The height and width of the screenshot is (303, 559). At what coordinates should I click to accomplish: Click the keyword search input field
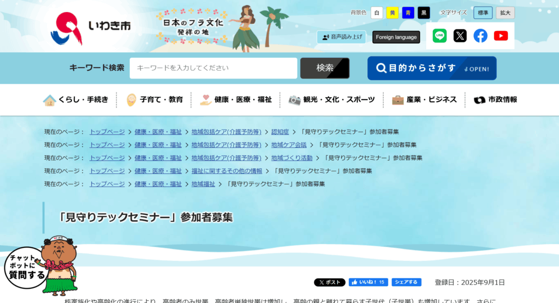pyautogui.click(x=213, y=68)
